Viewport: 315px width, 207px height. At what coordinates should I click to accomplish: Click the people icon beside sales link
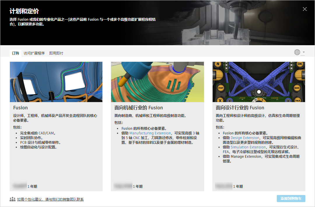[13, 199]
